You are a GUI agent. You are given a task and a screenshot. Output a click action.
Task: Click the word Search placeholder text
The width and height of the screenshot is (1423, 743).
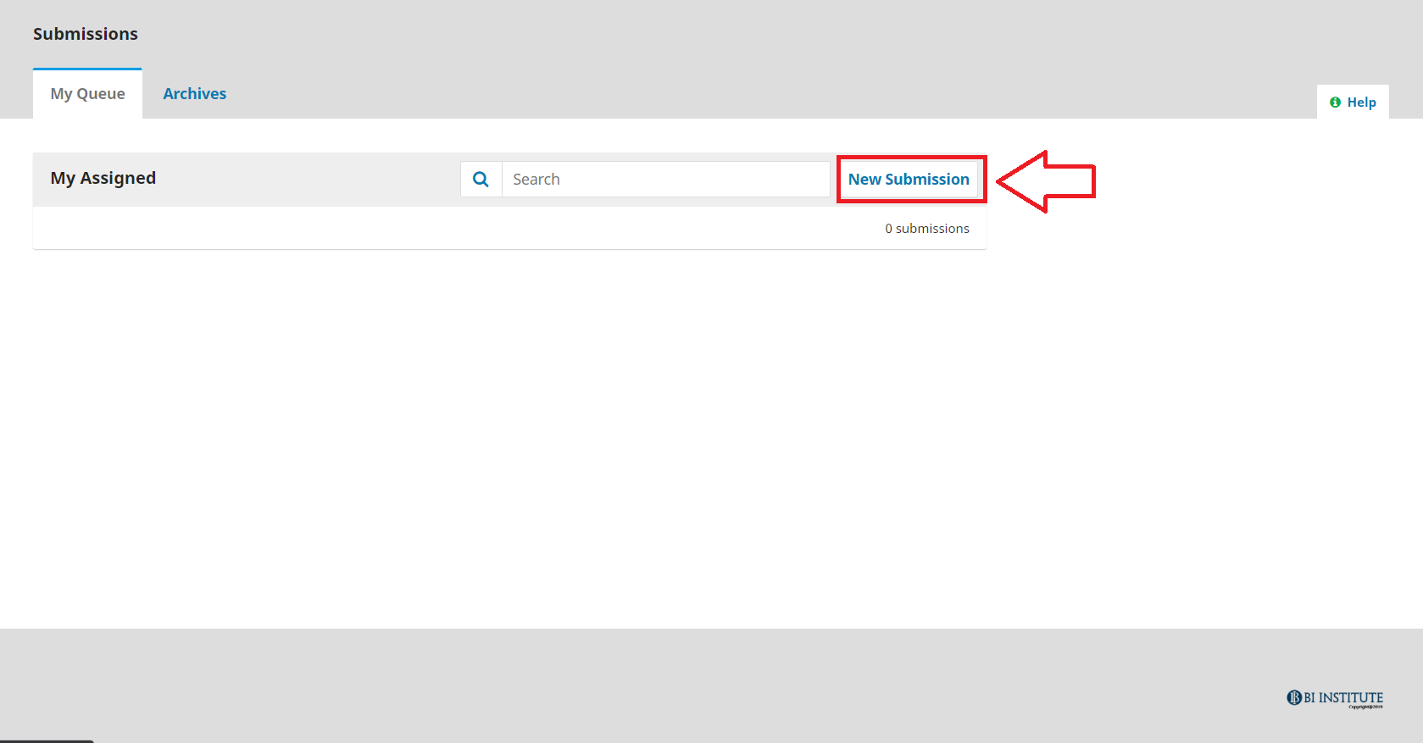click(536, 180)
